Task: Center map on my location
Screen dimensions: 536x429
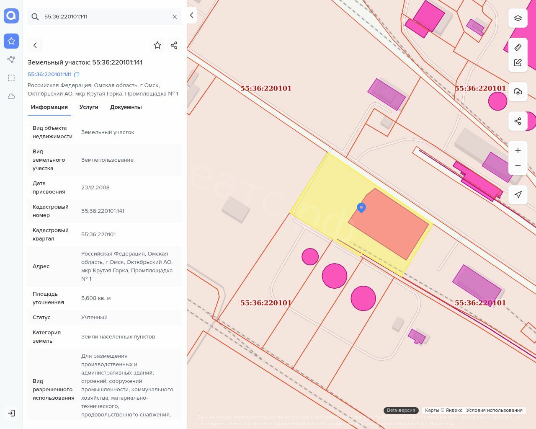Action: (518, 195)
